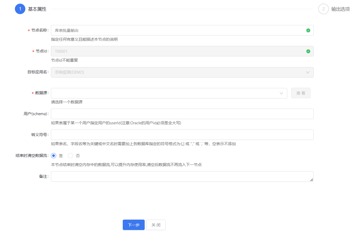Click green checkmark in 节点名称 field
This screenshot has width=363, height=235.
point(308,31)
